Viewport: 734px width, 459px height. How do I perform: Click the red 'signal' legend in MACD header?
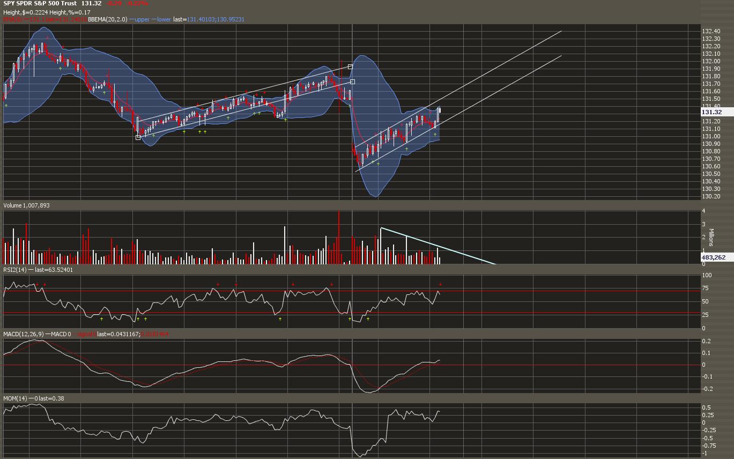[x=86, y=334]
